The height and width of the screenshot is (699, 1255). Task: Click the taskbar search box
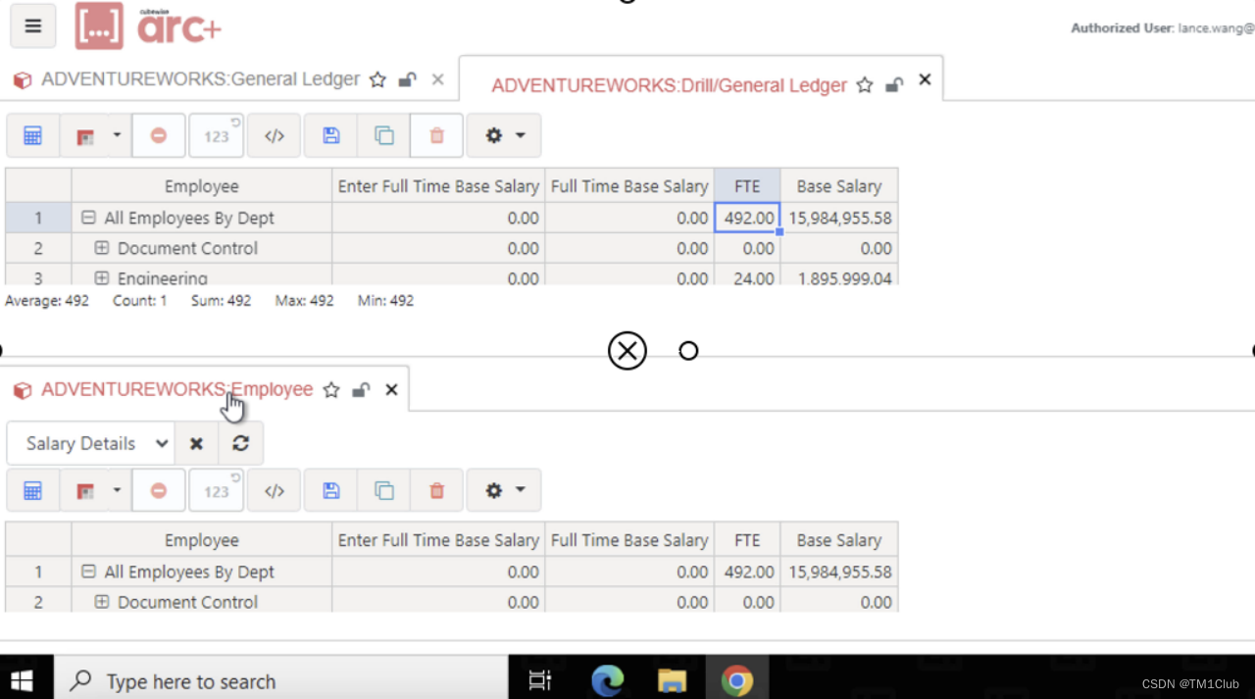tap(280, 680)
